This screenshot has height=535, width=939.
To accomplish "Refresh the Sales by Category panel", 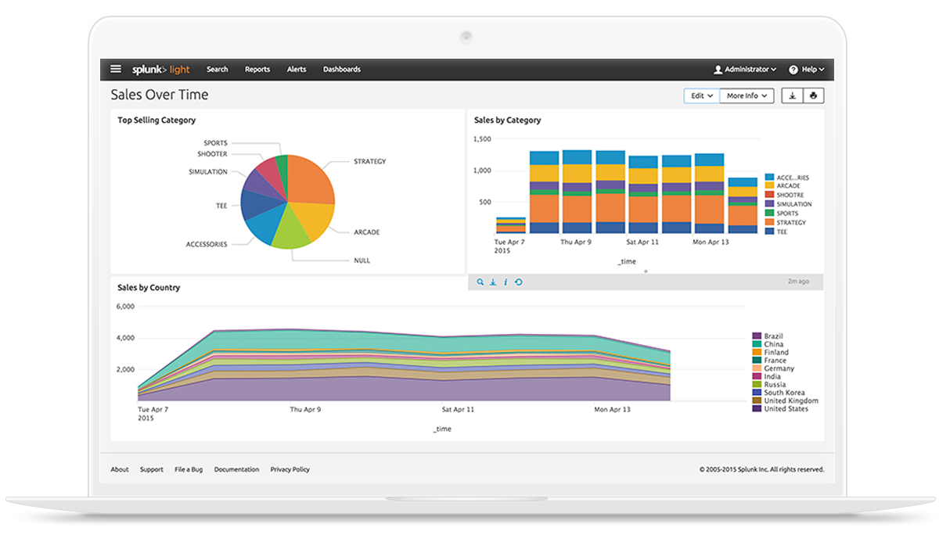I will pos(519,282).
